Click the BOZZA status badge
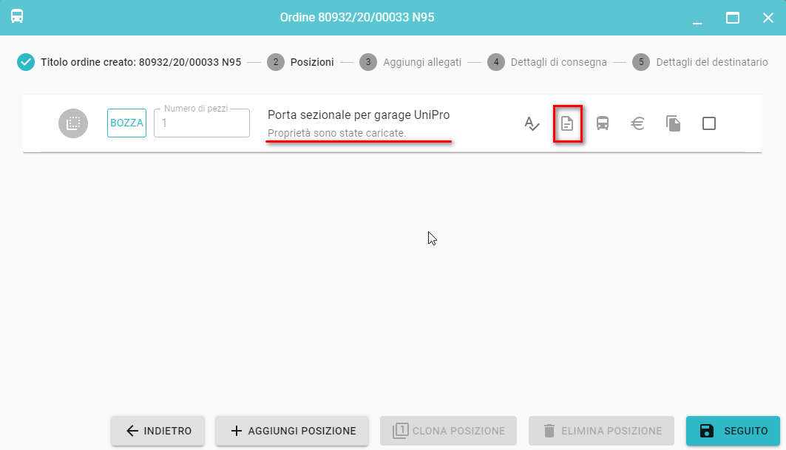This screenshot has height=450, width=786. click(x=126, y=123)
